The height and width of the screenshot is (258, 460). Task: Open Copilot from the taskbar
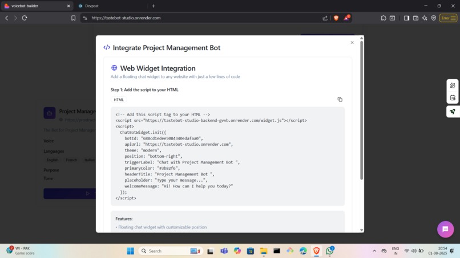(x=237, y=251)
